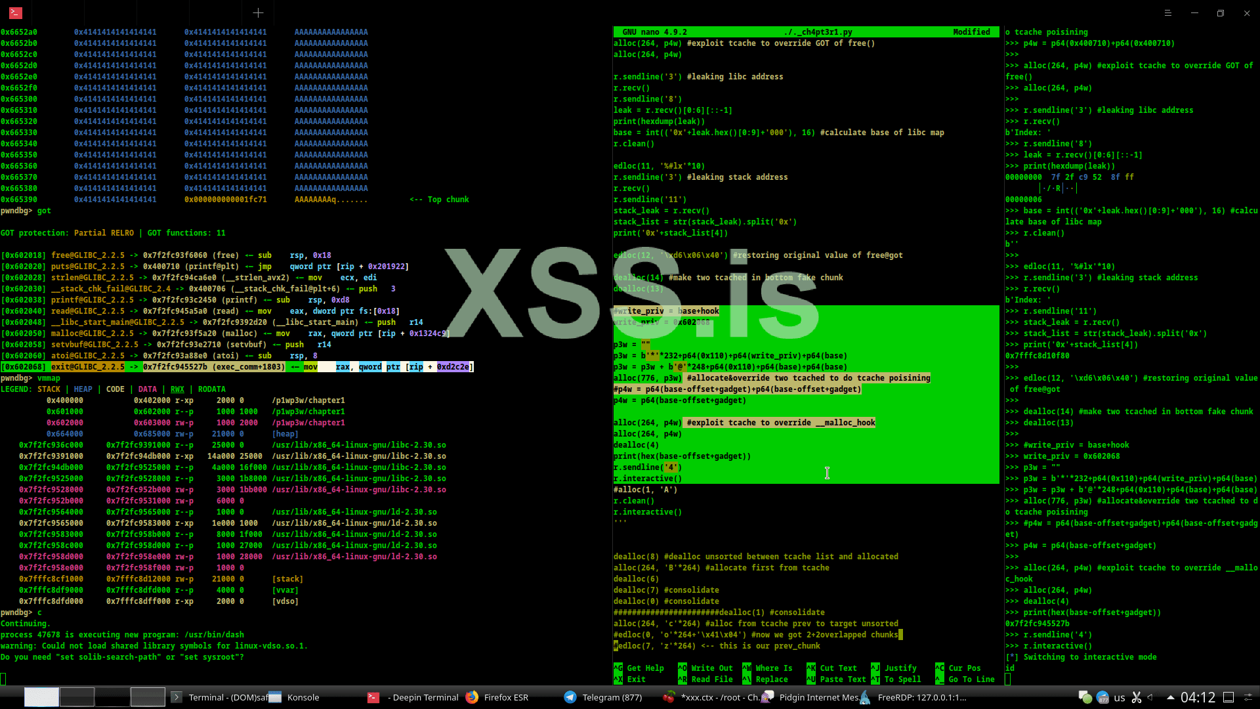Open panel settings sliders icon
Viewport: 1260px width, 709px height.
click(x=1248, y=697)
